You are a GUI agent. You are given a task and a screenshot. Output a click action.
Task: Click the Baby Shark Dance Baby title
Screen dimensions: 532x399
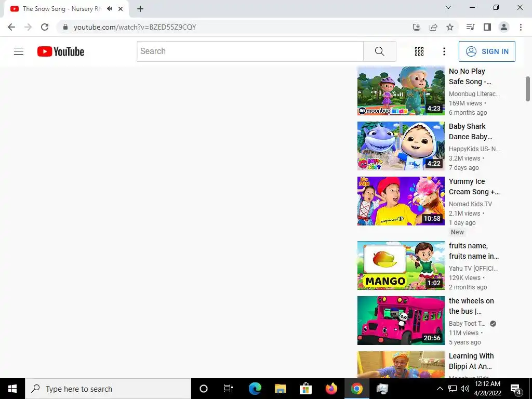pyautogui.click(x=471, y=131)
